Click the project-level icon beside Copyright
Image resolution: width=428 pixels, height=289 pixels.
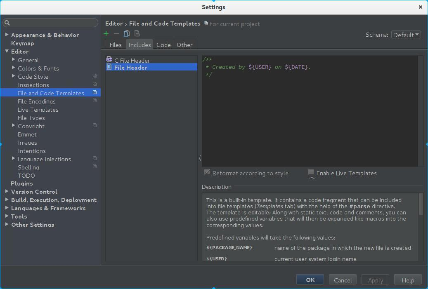tap(95, 125)
